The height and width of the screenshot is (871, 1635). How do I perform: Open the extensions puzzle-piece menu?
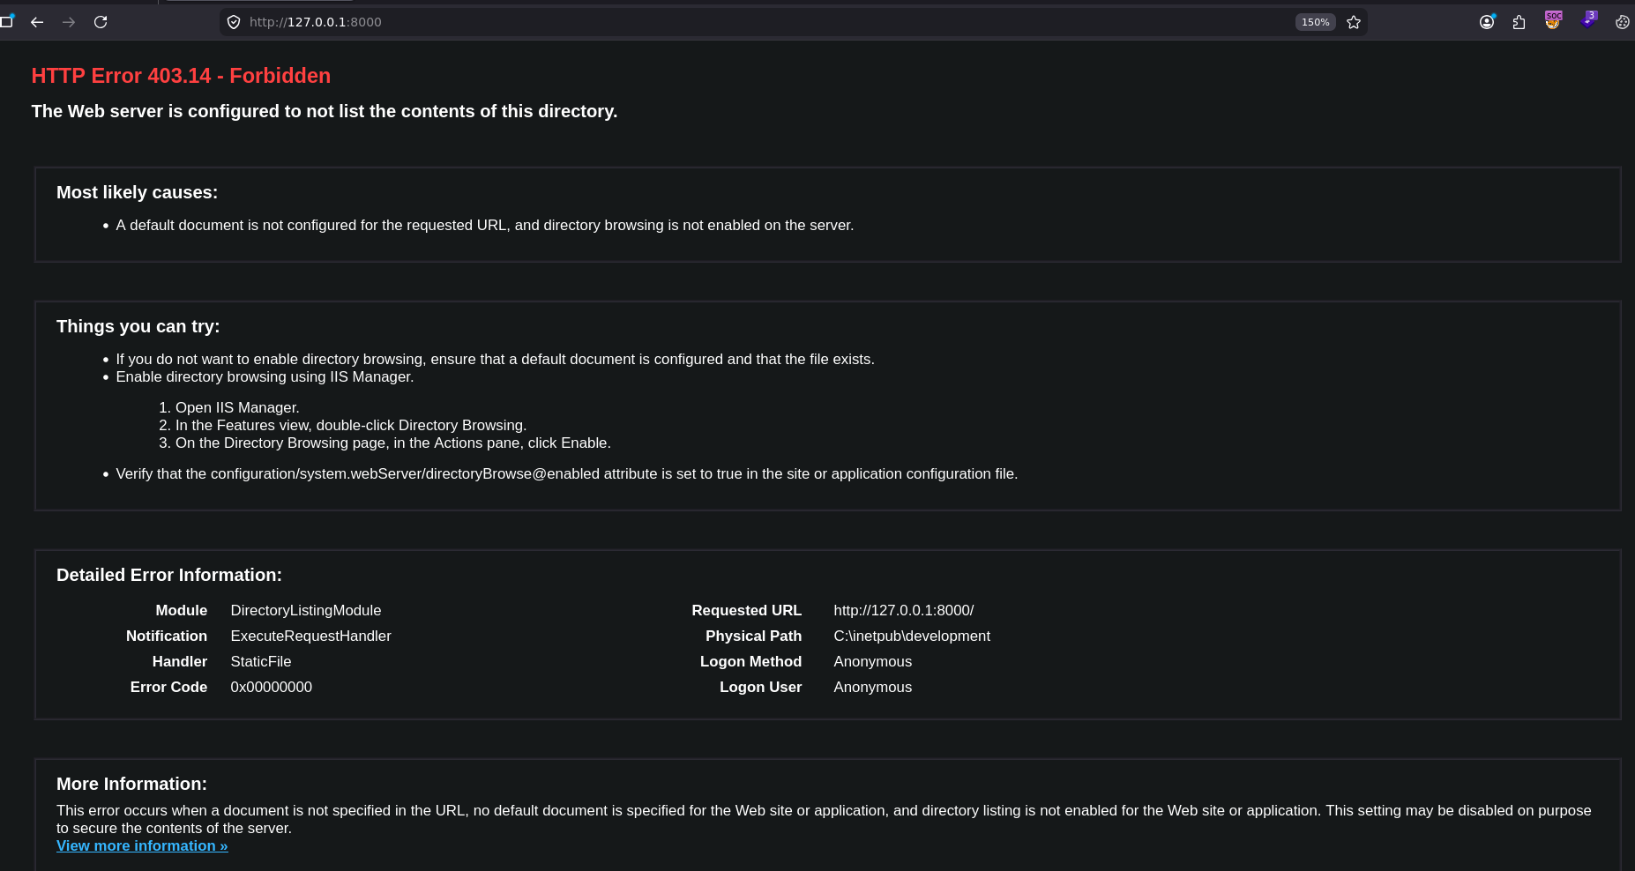pyautogui.click(x=1519, y=22)
